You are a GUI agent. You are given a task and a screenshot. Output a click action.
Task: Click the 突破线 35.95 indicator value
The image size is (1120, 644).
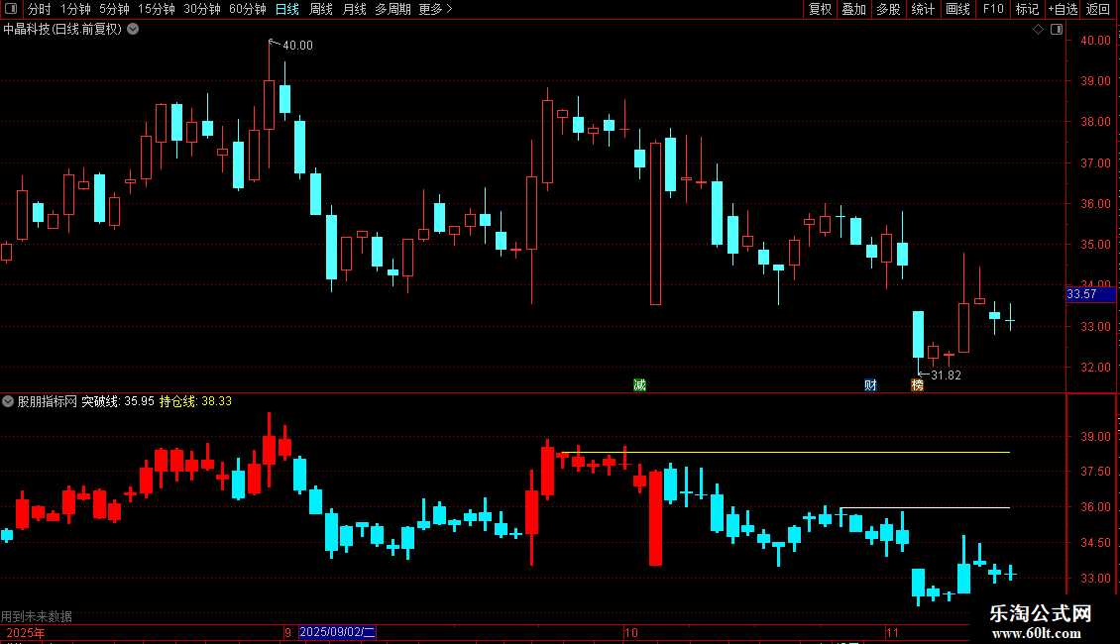(118, 401)
